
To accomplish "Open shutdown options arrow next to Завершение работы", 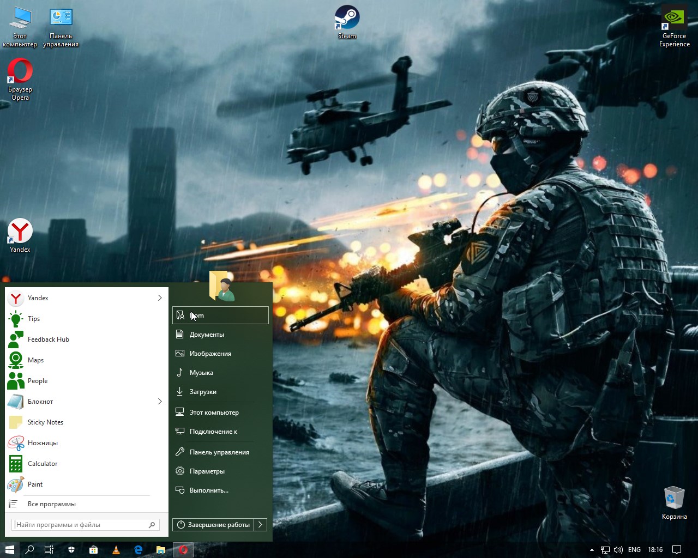I will tap(261, 525).
